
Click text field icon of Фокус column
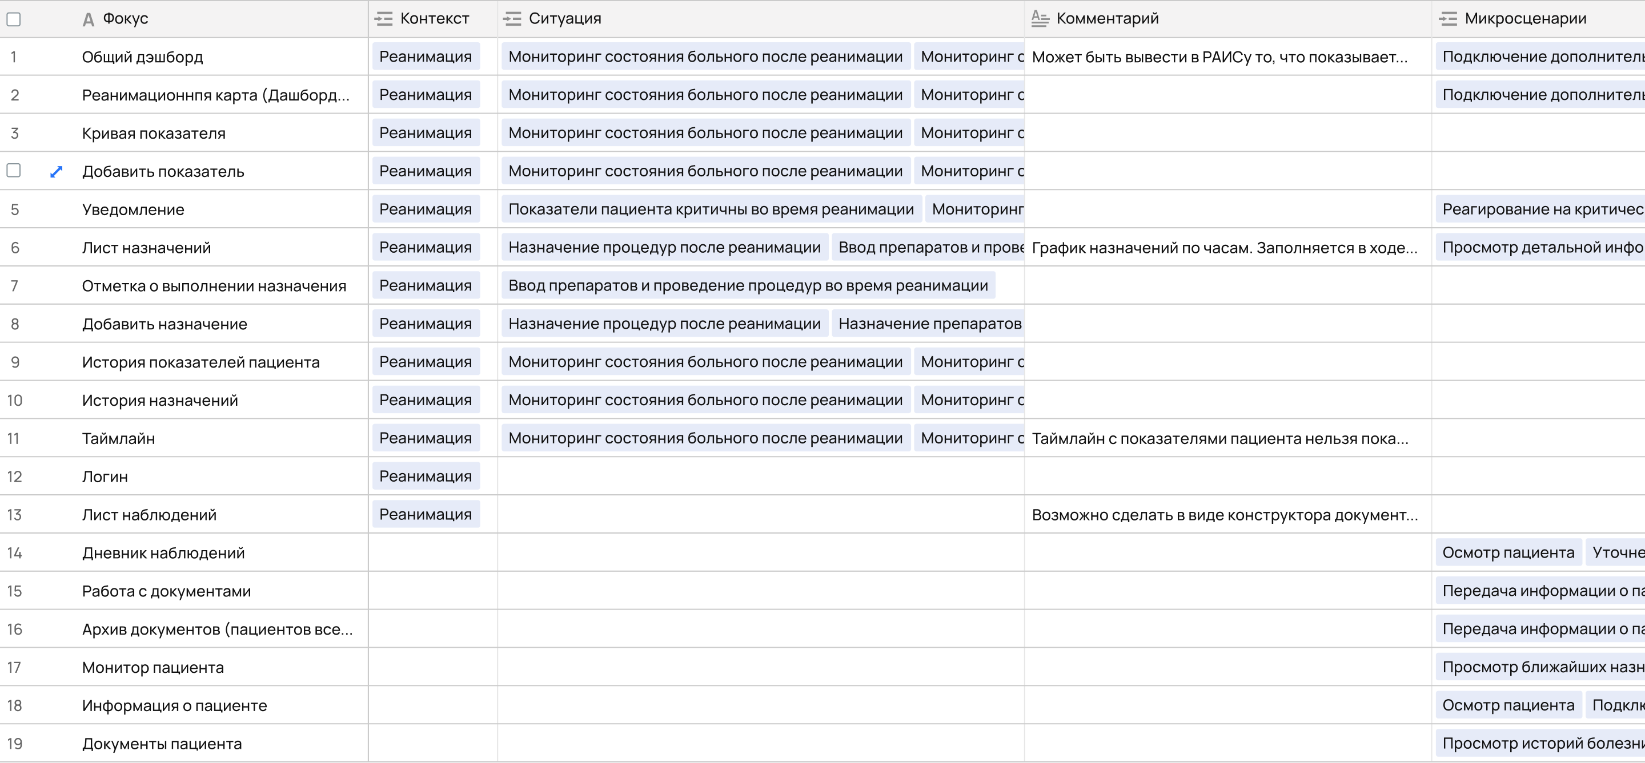pos(88,19)
